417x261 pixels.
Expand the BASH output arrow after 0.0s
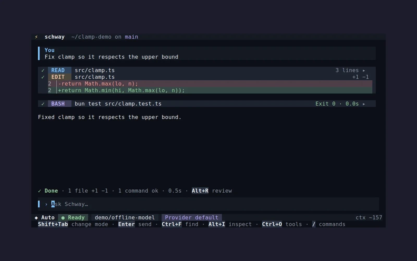tap(364, 104)
